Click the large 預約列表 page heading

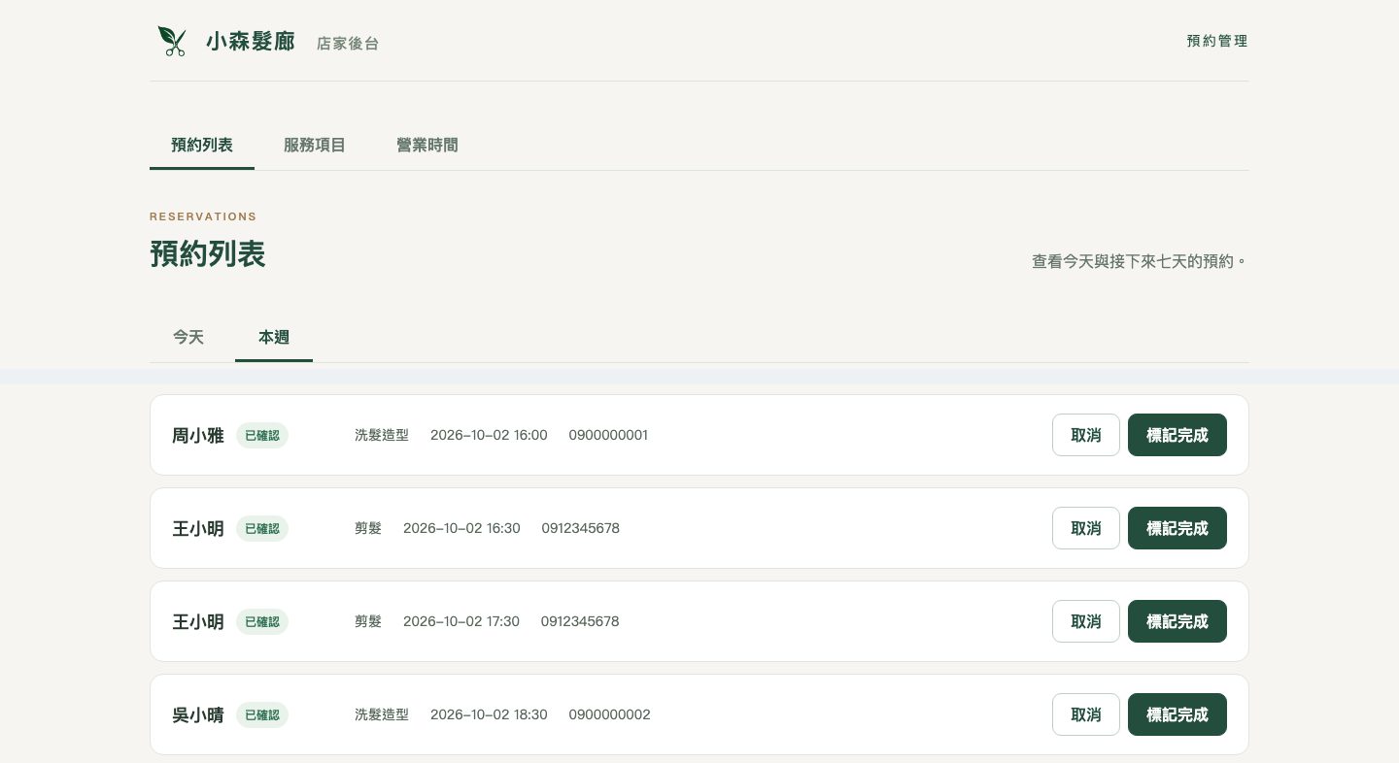coord(208,253)
